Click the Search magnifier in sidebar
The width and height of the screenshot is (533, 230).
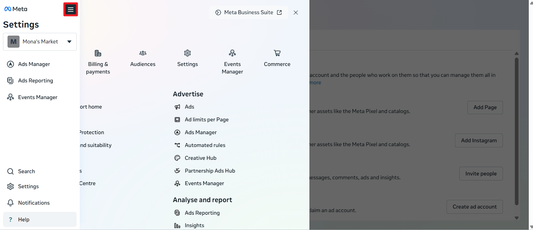coord(11,171)
